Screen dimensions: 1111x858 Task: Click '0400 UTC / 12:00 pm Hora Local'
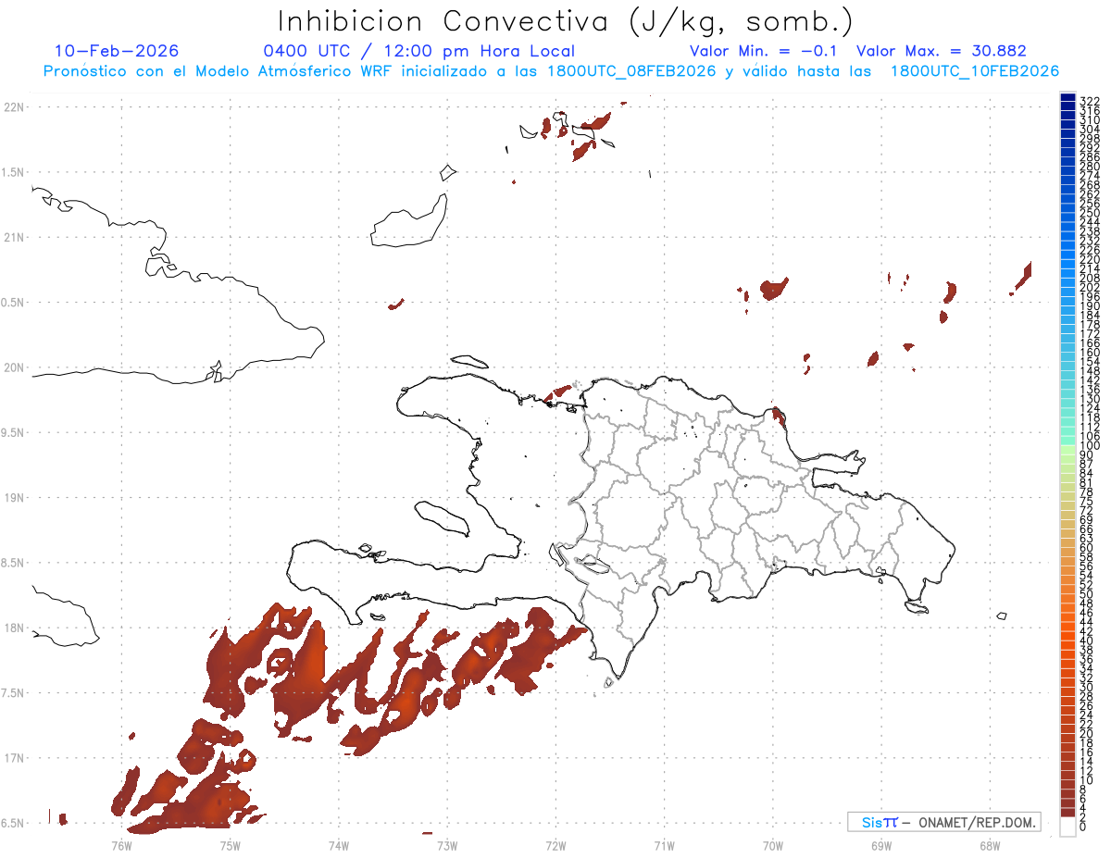coord(419,52)
